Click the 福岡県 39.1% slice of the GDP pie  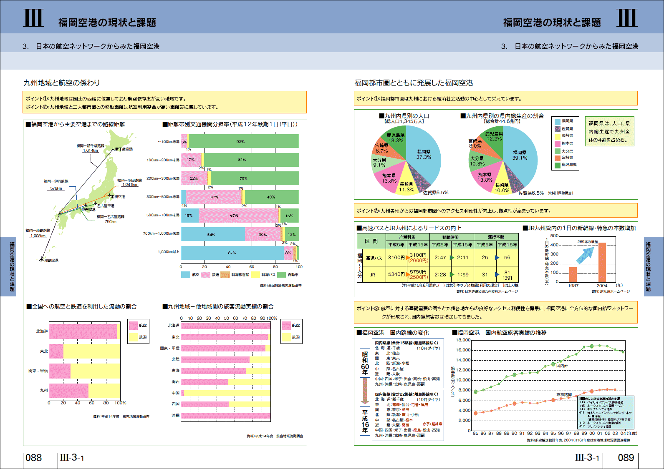[x=521, y=156]
